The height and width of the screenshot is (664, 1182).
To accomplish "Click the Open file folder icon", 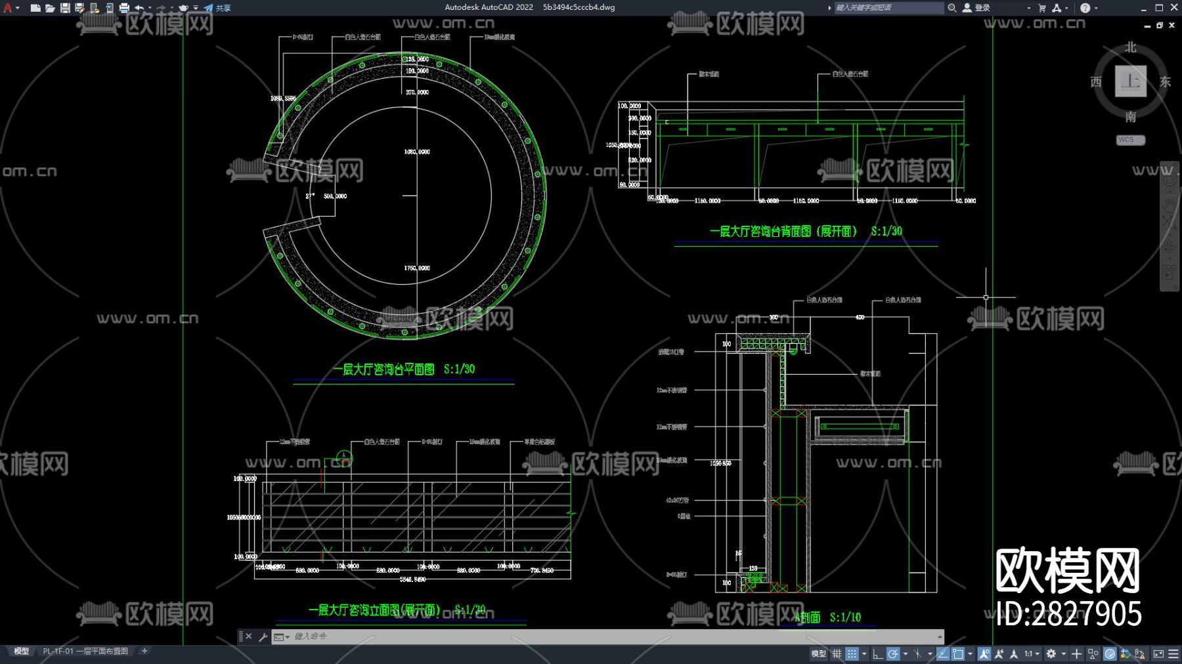I will pyautogui.click(x=50, y=8).
